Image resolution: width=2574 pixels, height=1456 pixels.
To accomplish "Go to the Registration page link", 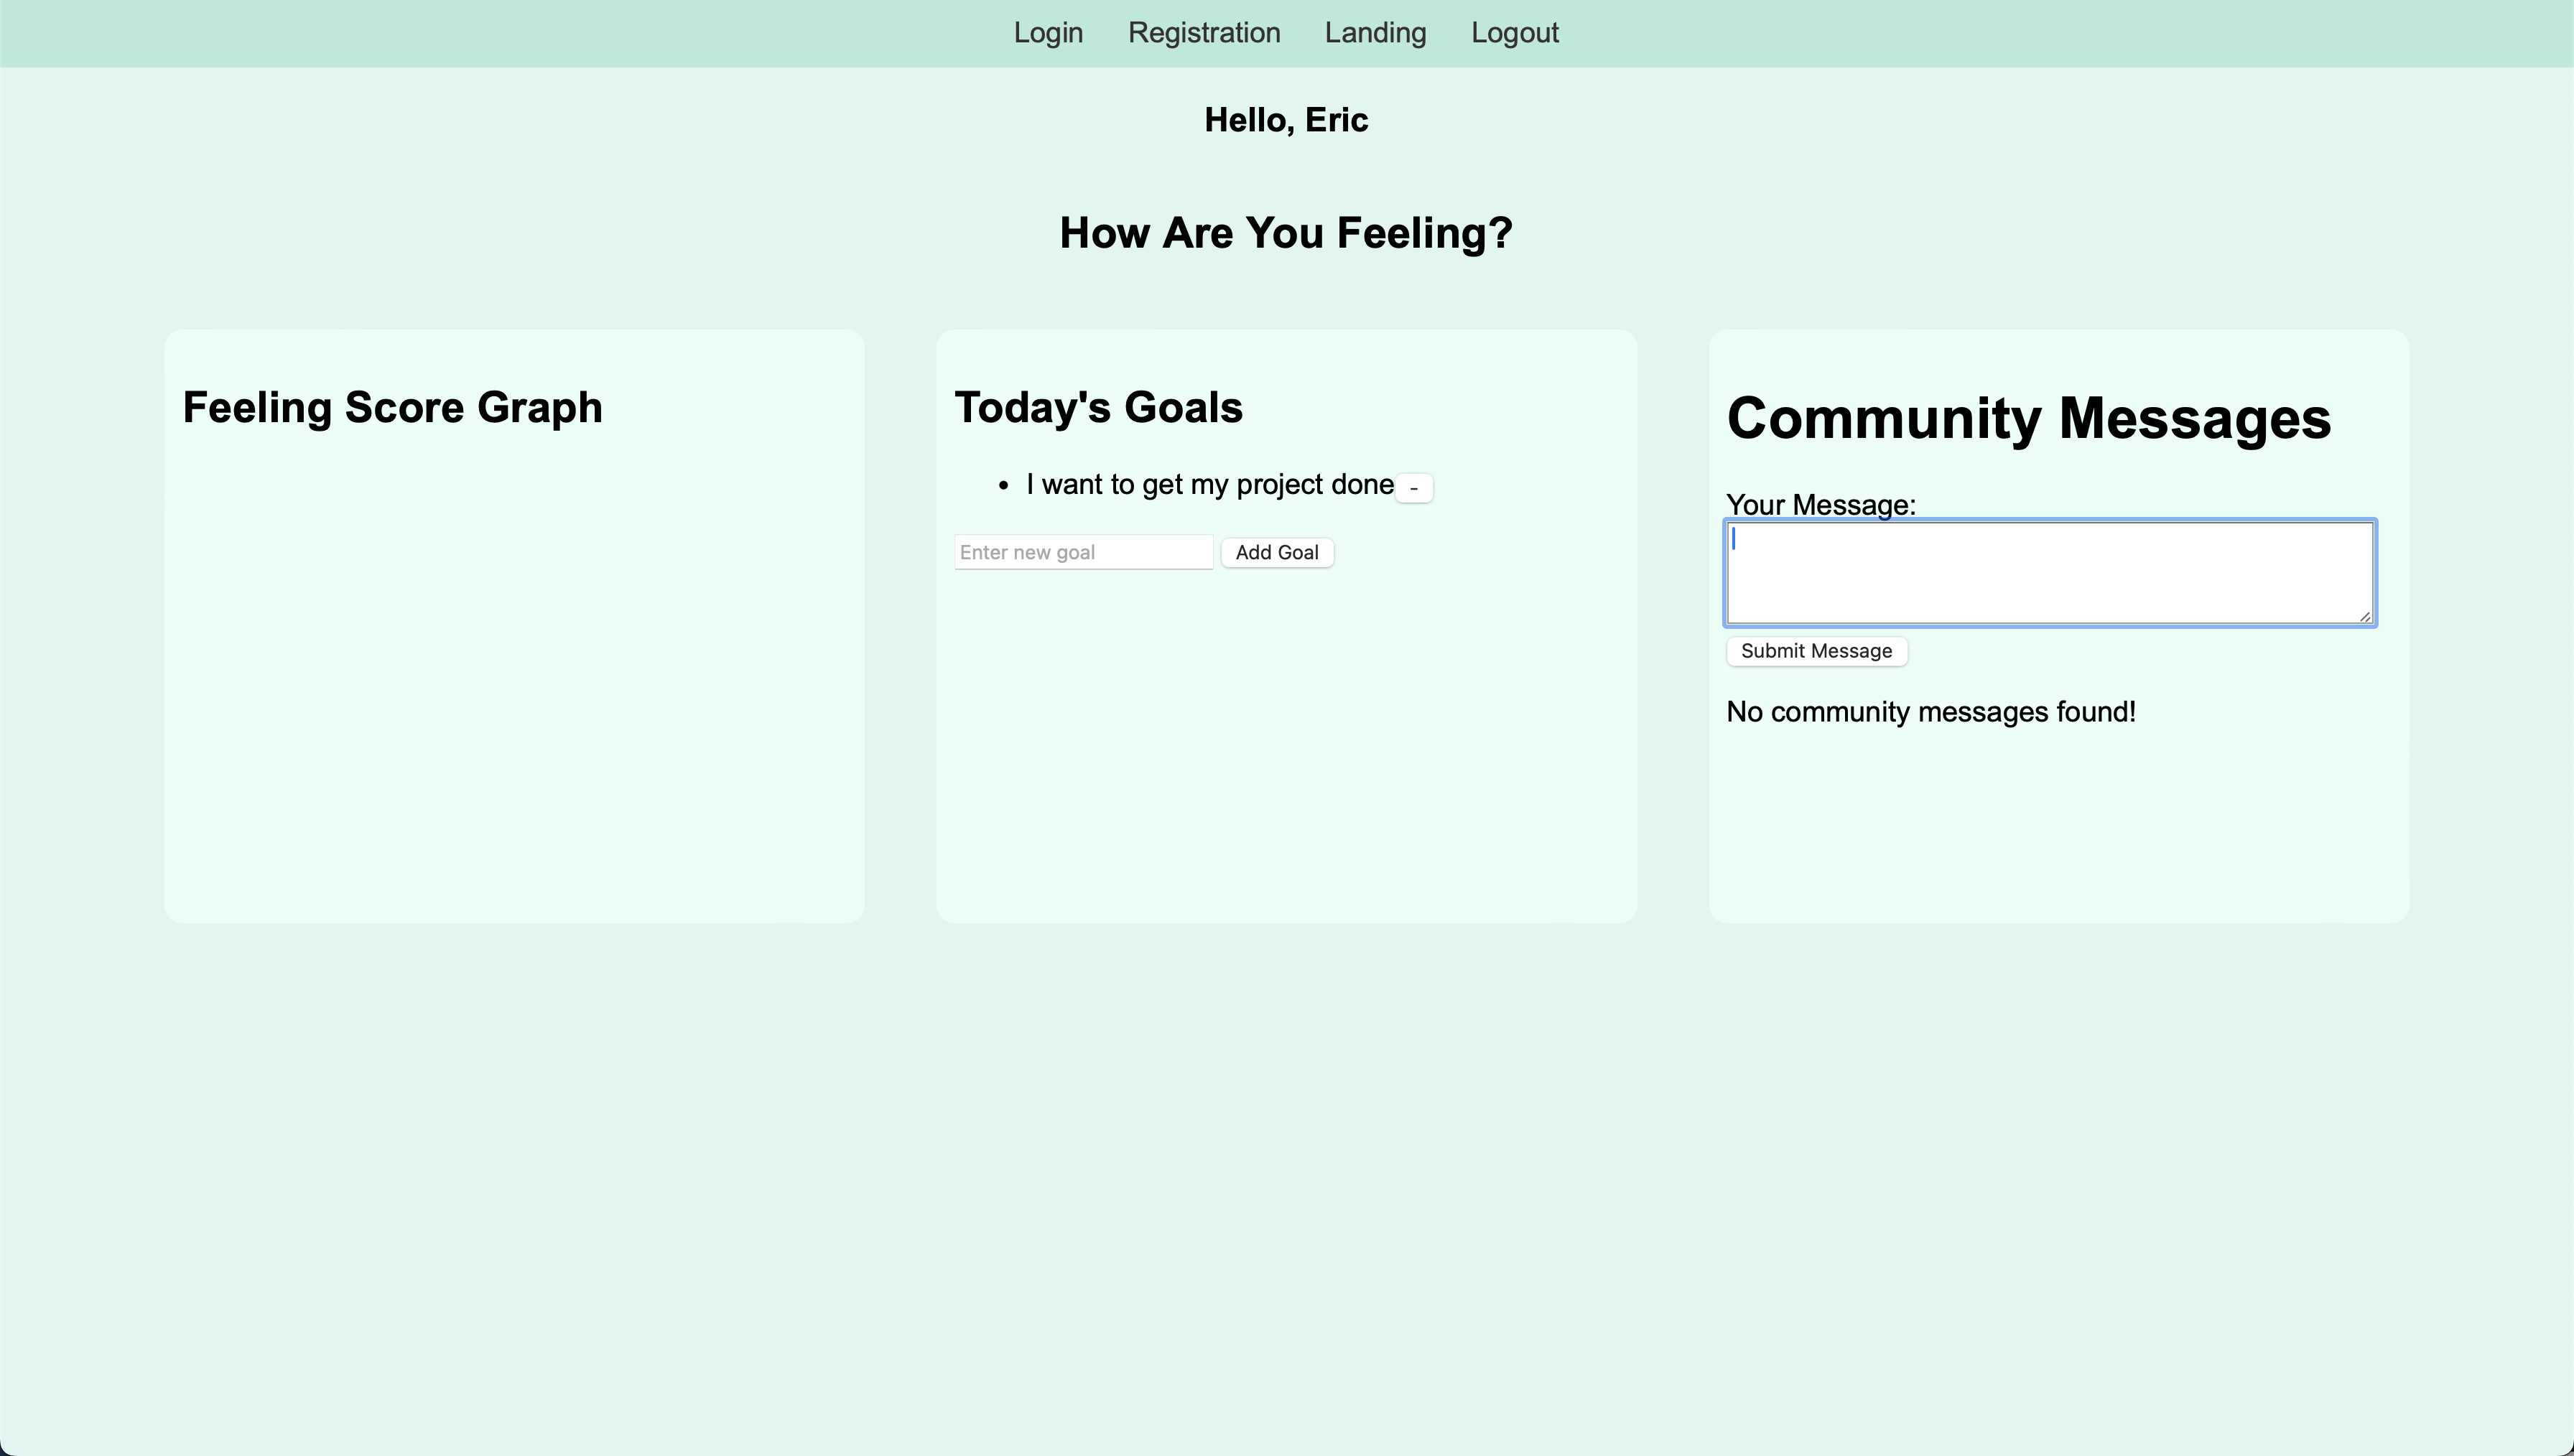I will click(x=1204, y=33).
